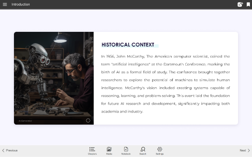Click the HISTORICAL CONTEXT heading
Image resolution: width=252 pixels, height=157 pixels.
[x=128, y=44]
